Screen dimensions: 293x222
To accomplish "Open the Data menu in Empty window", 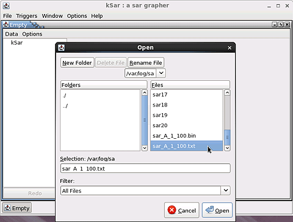I will [x=12, y=34].
